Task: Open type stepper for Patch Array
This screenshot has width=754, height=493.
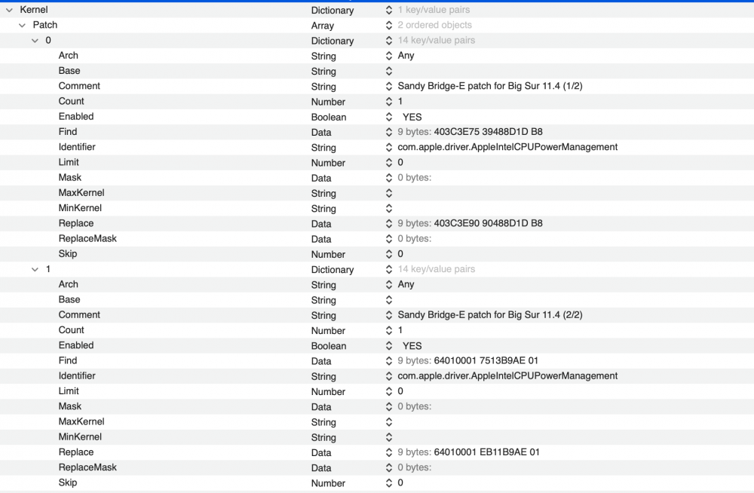Action: 389,26
